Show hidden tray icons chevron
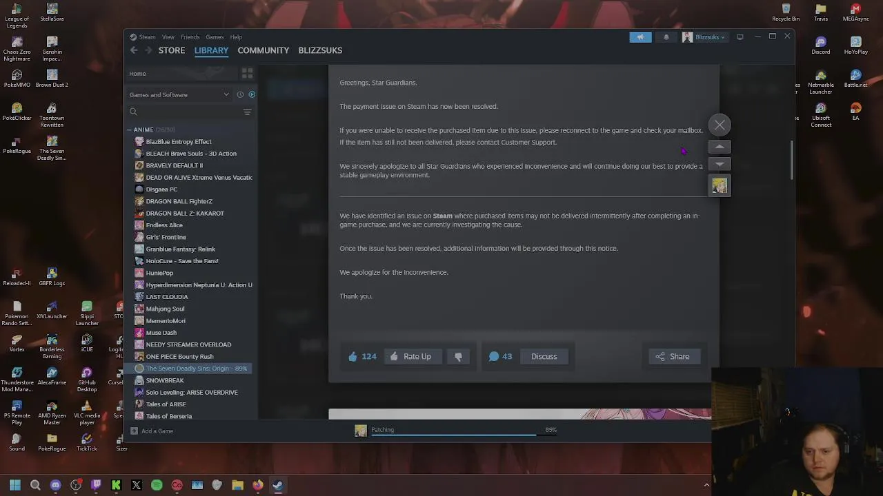The height and width of the screenshot is (496, 883). point(706,486)
